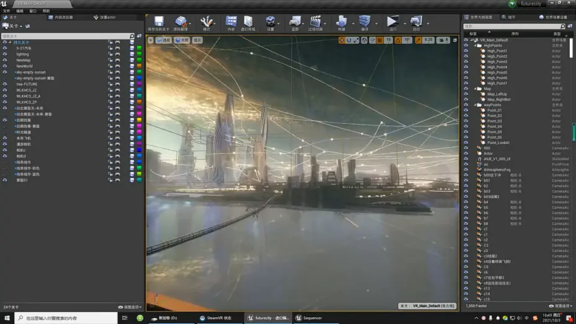576x324 pixels.
Task: Click green color swatch of 9-21 level
Action: tap(139, 48)
